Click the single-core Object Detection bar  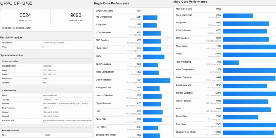(x=157, y=81)
